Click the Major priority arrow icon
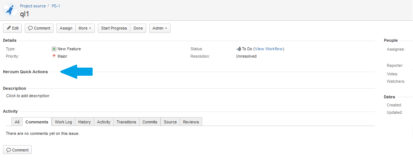Screen dimensions: 413x167 coord(54,56)
